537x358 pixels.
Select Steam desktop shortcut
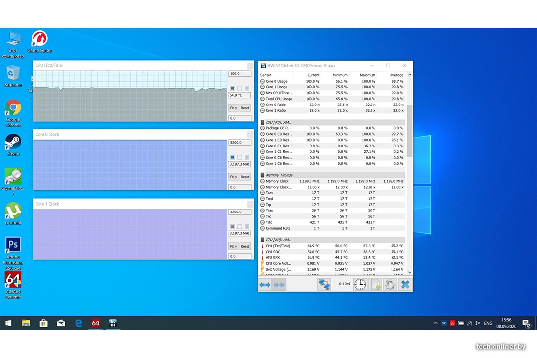(x=13, y=145)
